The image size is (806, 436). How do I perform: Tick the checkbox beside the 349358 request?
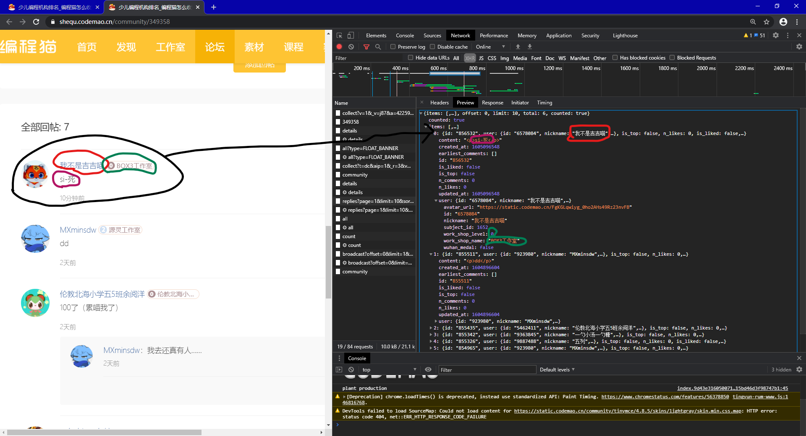click(338, 122)
